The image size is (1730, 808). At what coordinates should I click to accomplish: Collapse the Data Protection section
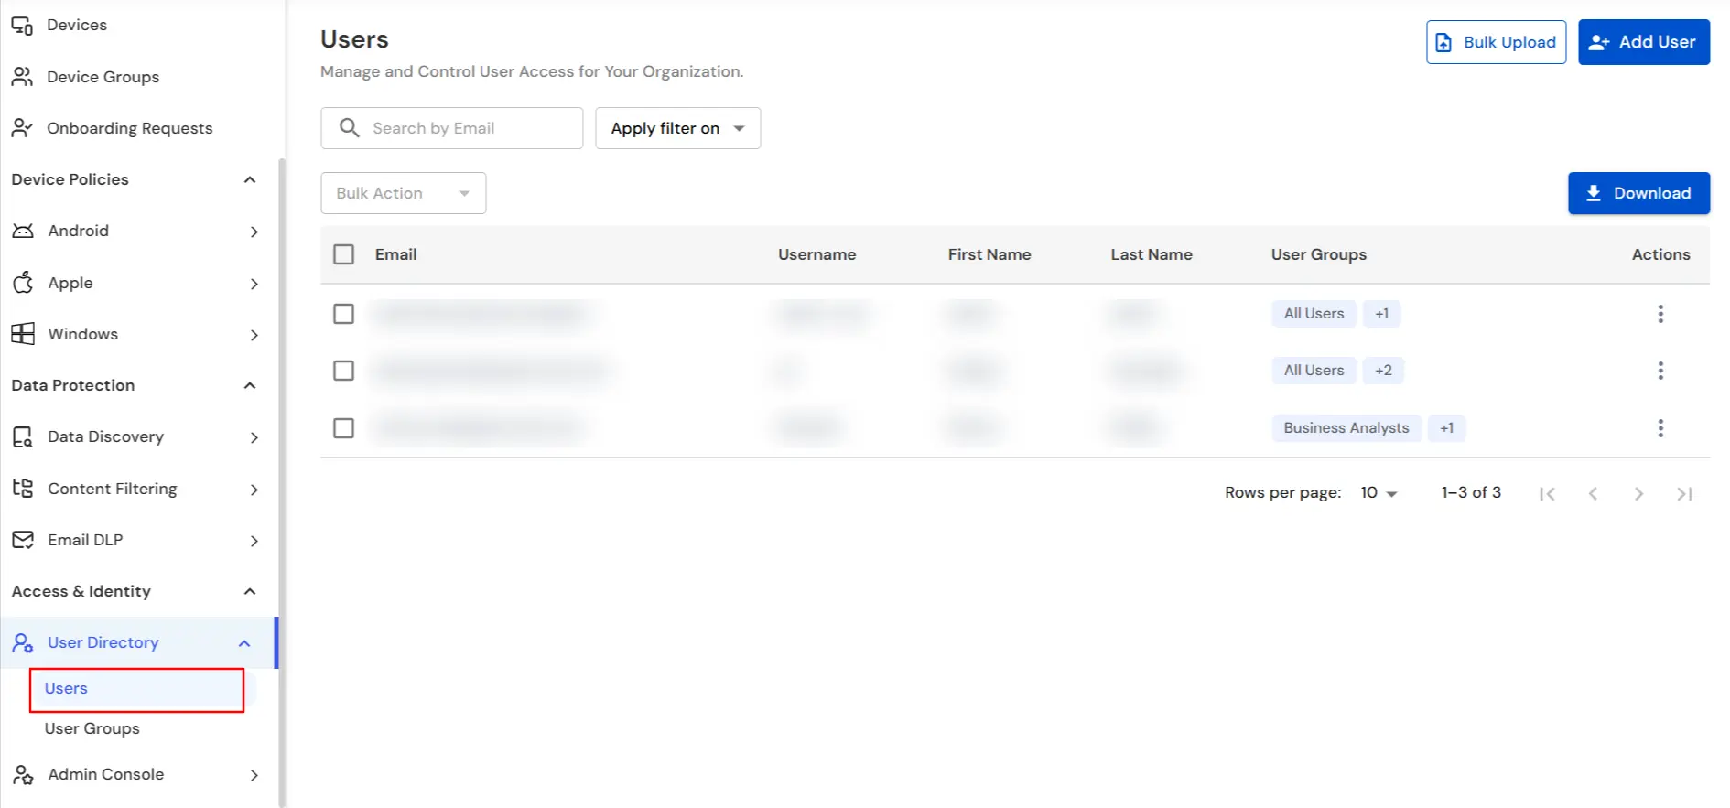tap(249, 386)
